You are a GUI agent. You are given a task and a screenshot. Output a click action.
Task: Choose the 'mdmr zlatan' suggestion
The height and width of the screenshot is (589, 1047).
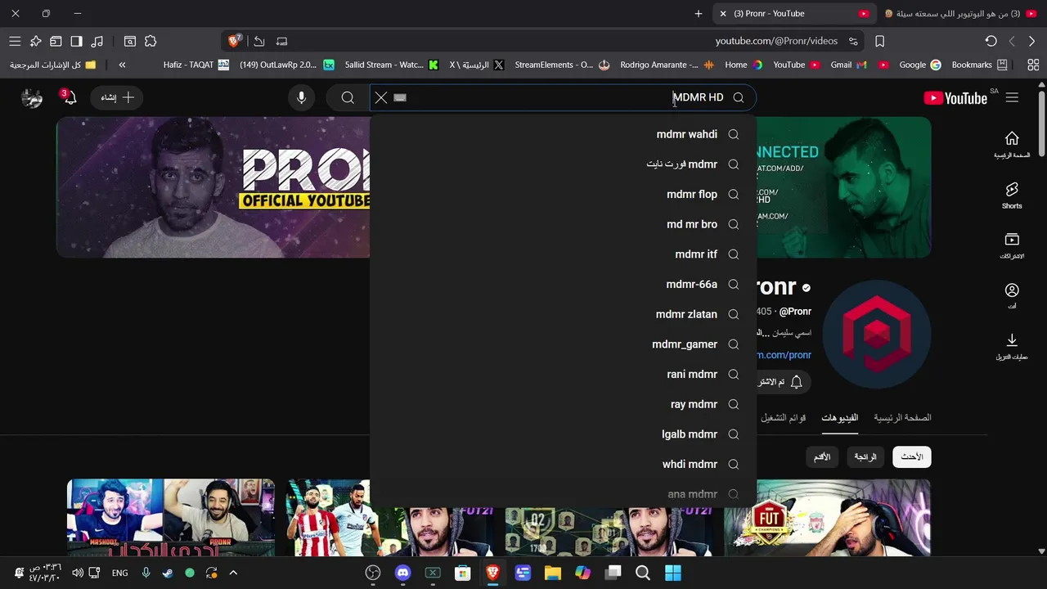(563, 314)
